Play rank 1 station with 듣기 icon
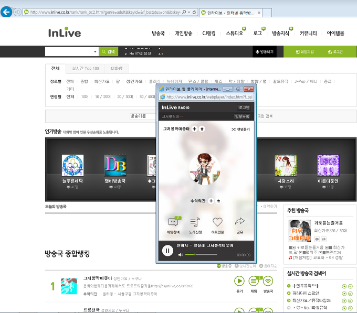This screenshot has width=357, height=313. pos(239,281)
